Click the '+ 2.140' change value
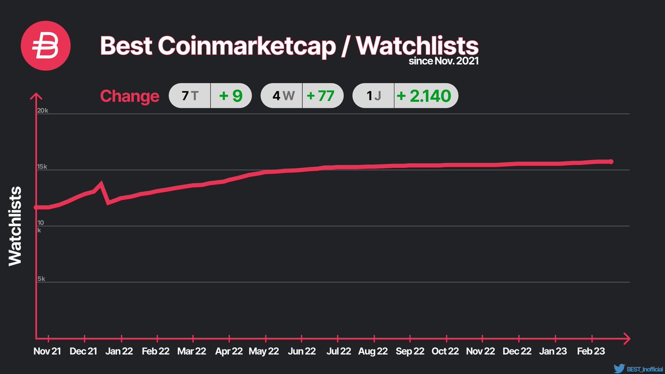The image size is (665, 374). pyautogui.click(x=427, y=96)
